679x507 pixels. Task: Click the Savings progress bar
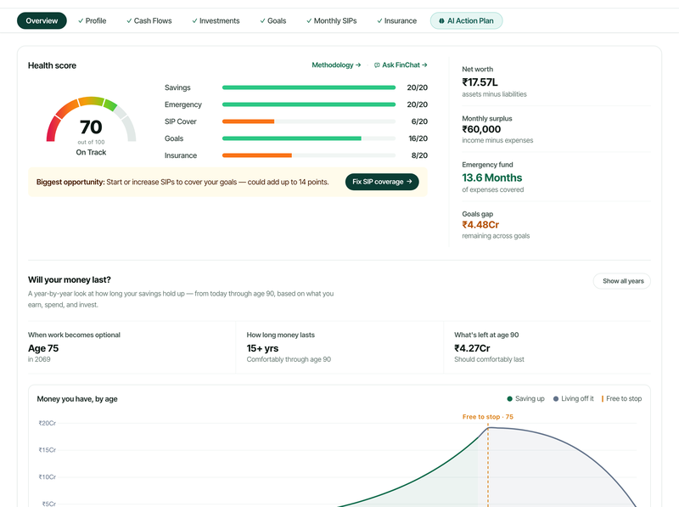coord(309,87)
